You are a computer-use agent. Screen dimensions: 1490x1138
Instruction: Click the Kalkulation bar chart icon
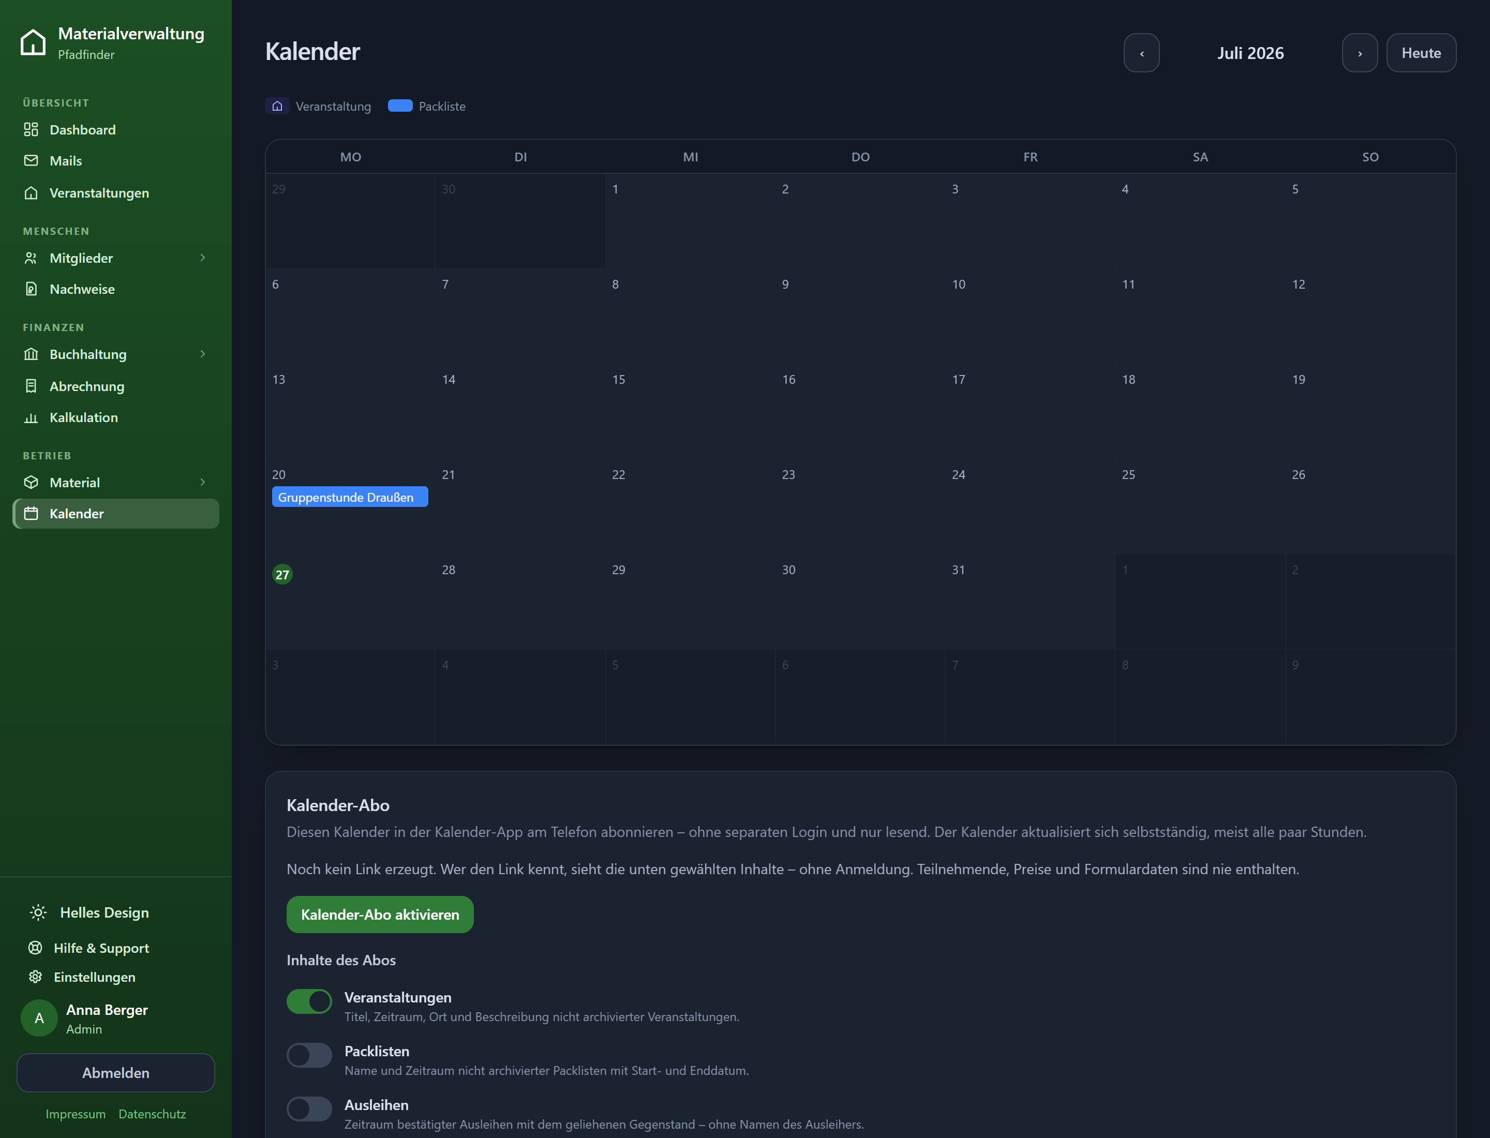(x=31, y=417)
